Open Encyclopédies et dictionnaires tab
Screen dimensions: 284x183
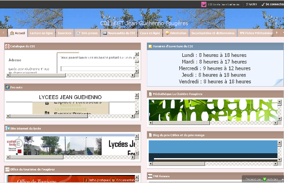tap(213, 33)
